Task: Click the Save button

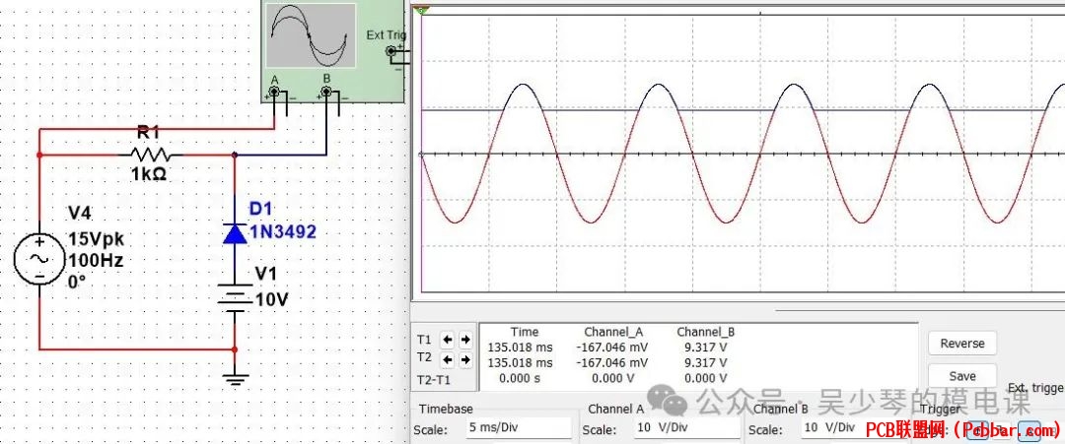Action: [x=962, y=376]
